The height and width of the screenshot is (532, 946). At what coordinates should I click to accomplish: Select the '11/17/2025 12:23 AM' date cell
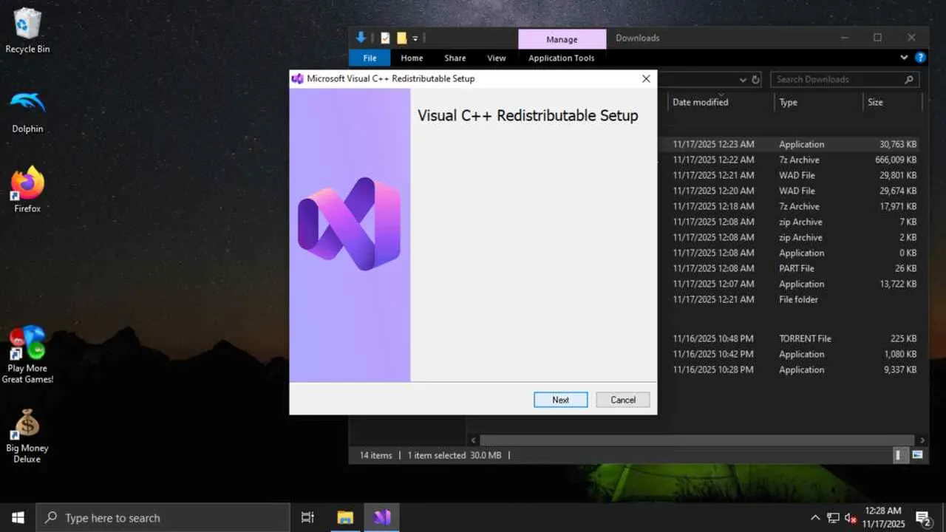713,144
